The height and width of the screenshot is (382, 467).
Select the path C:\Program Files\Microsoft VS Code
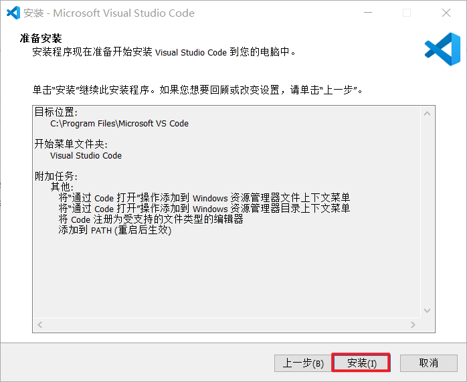click(x=119, y=124)
